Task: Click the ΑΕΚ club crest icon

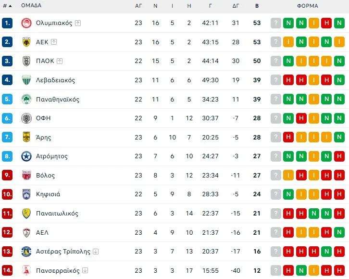Action: tap(26, 42)
